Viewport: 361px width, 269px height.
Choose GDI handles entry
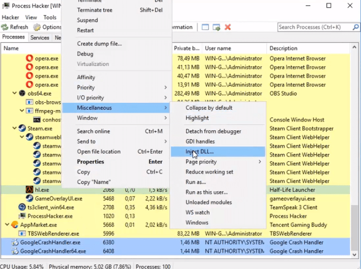[x=218, y=142]
